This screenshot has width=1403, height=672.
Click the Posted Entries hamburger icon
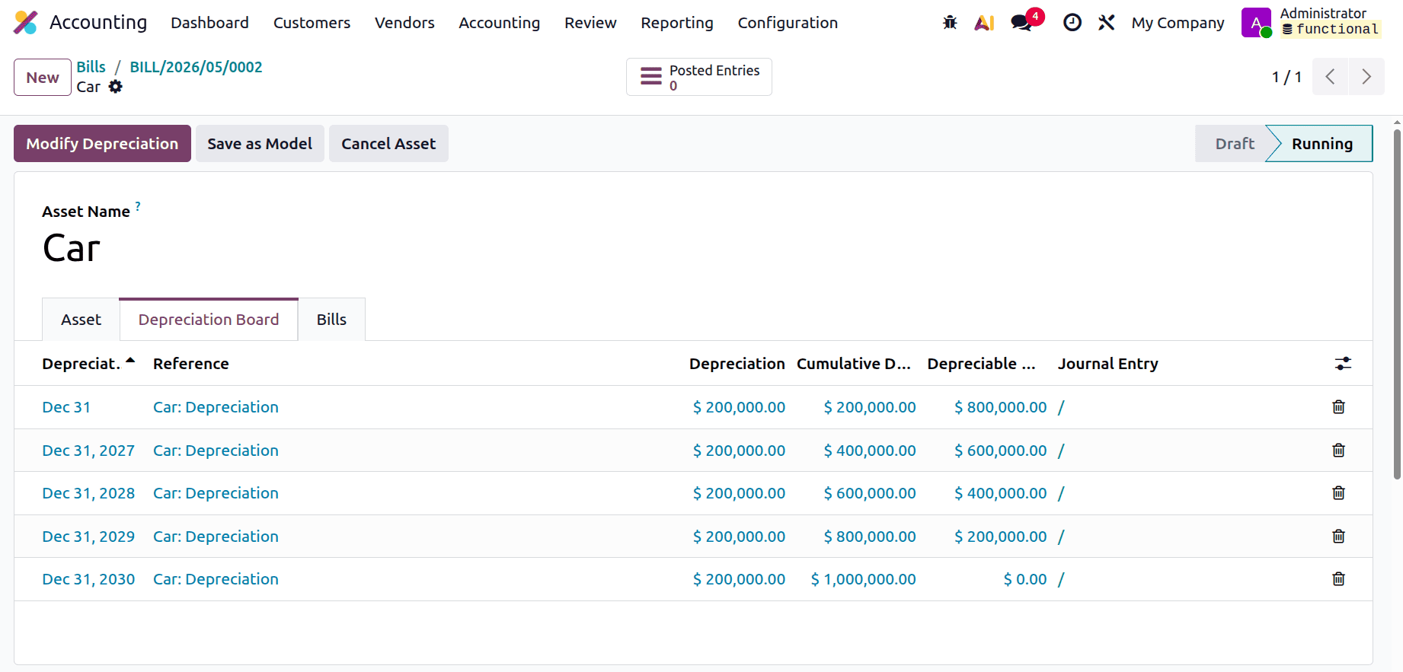pyautogui.click(x=651, y=77)
